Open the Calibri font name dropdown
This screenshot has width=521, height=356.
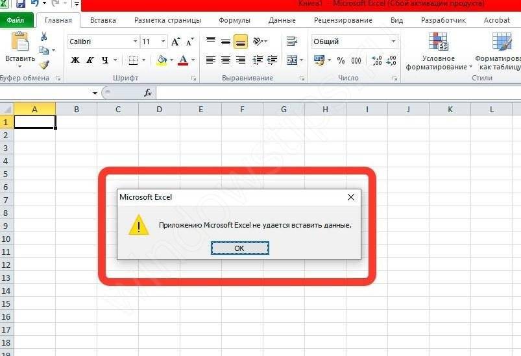coord(135,42)
